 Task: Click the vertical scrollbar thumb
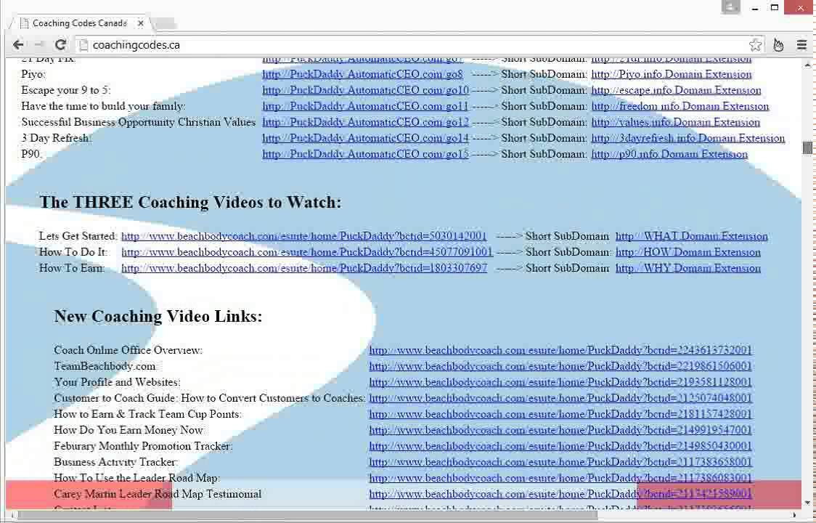click(807, 148)
